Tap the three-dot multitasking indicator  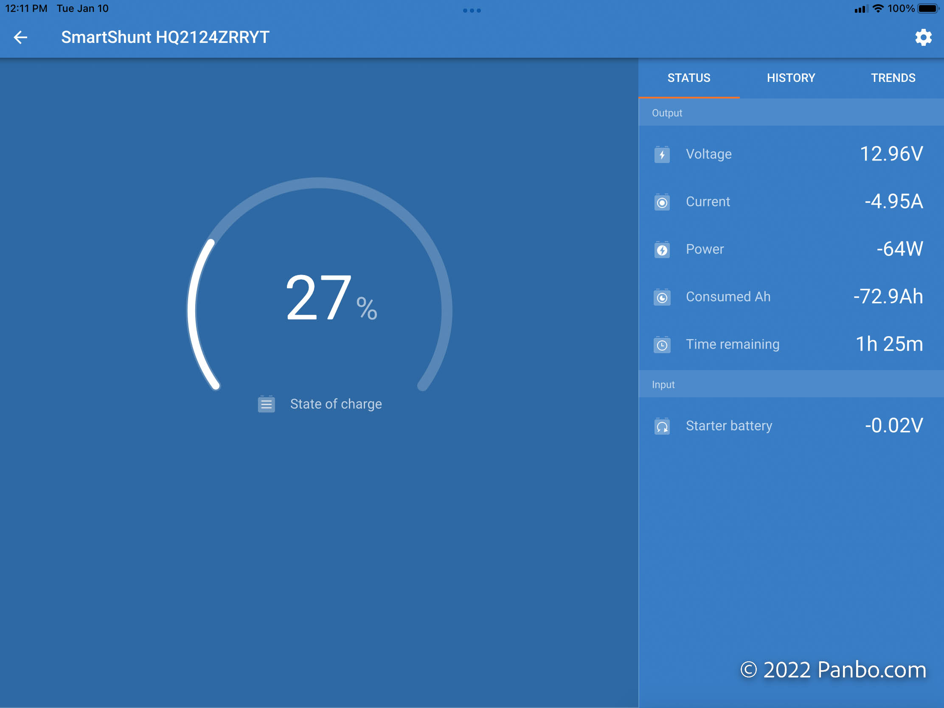click(x=472, y=11)
